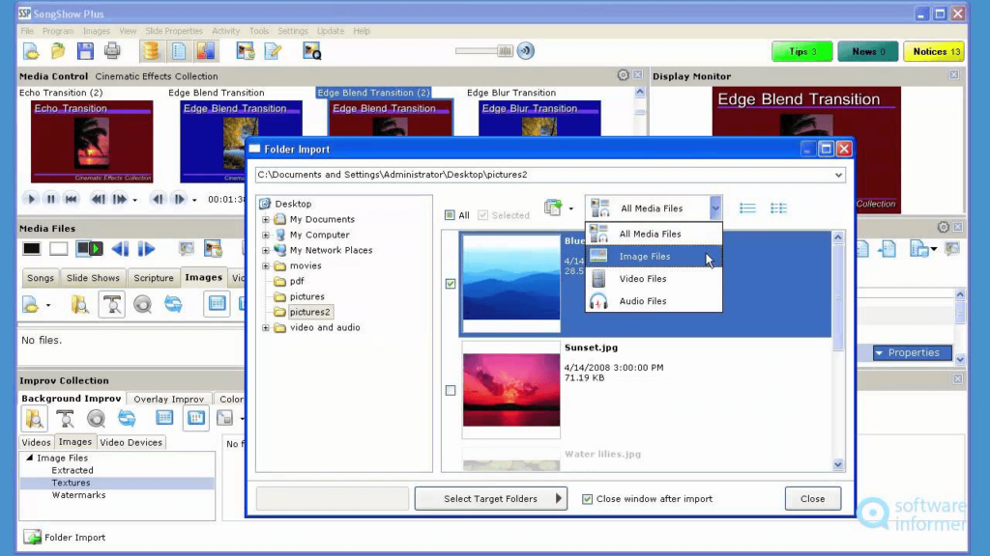Enable the All selection checkbox
Screen dimensions: 990x556
451,214
